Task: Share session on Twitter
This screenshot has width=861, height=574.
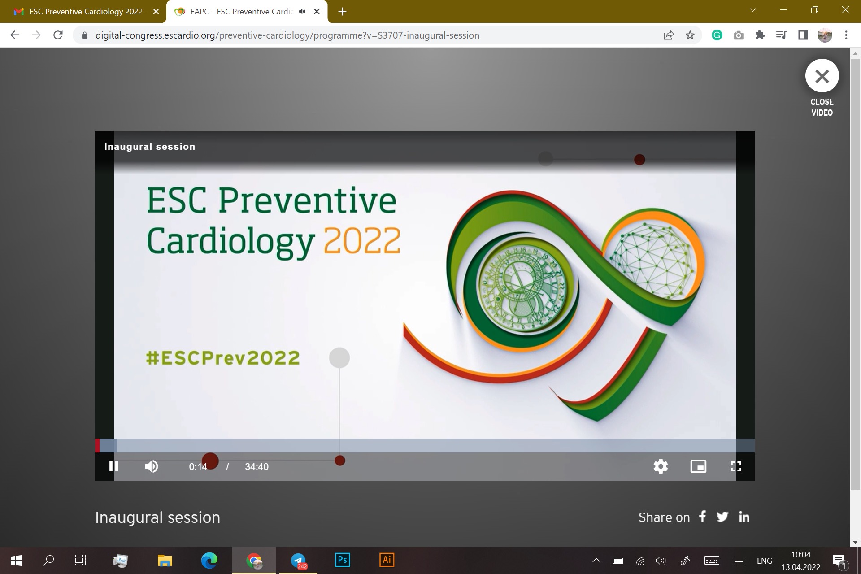Action: 722,517
